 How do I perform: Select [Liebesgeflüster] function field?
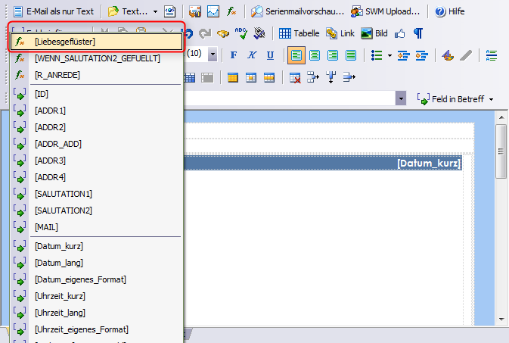coord(96,42)
